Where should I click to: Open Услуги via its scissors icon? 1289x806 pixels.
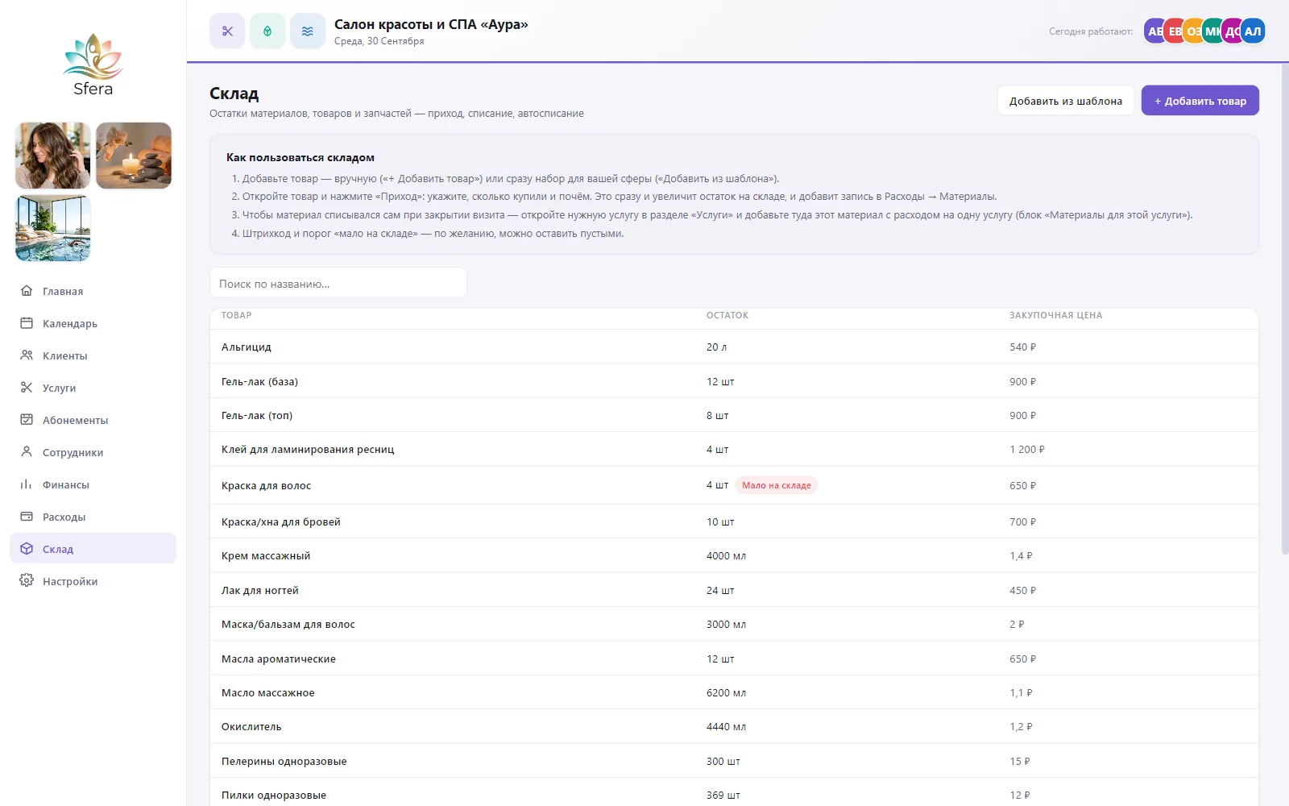pyautogui.click(x=27, y=388)
